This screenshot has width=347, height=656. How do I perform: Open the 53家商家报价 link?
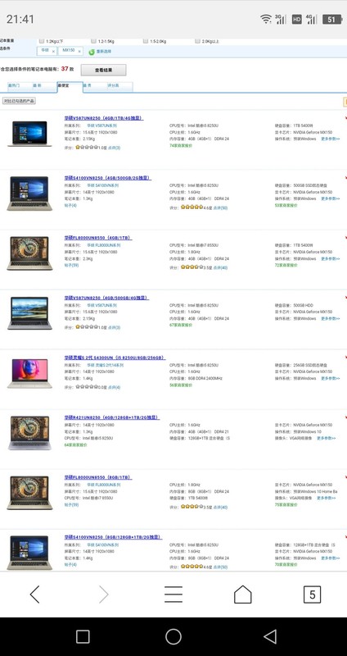[x=286, y=206]
